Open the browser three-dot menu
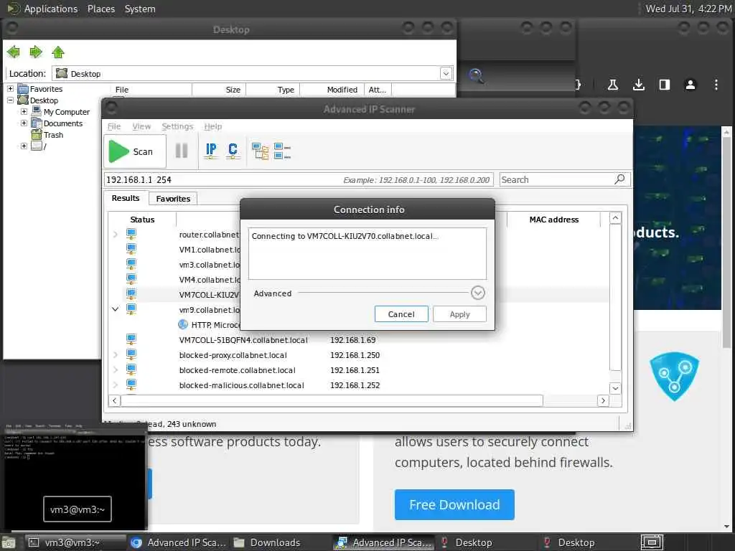Image resolution: width=735 pixels, height=551 pixels. (716, 85)
